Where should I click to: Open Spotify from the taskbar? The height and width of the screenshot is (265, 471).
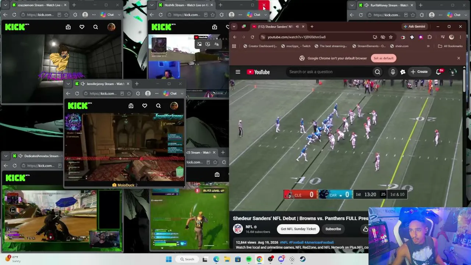pos(249,259)
